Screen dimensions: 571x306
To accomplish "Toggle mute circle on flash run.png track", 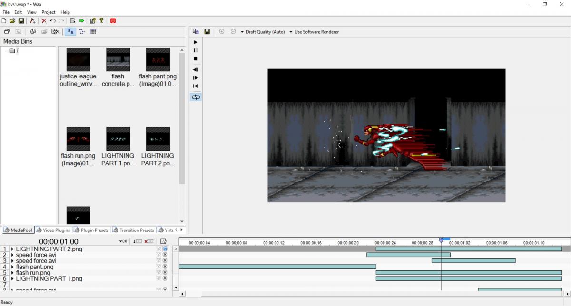I will click(x=165, y=273).
